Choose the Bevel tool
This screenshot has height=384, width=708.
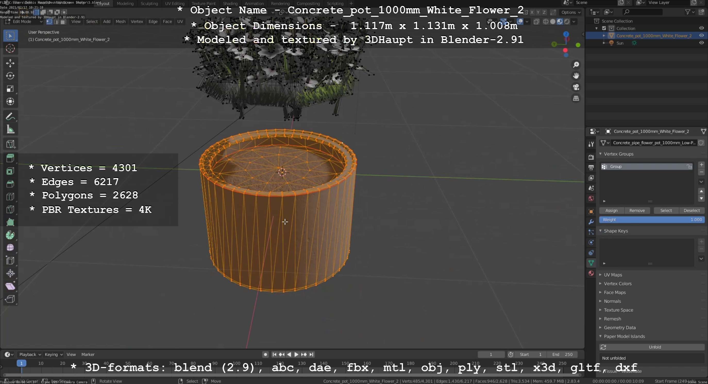pos(11,184)
